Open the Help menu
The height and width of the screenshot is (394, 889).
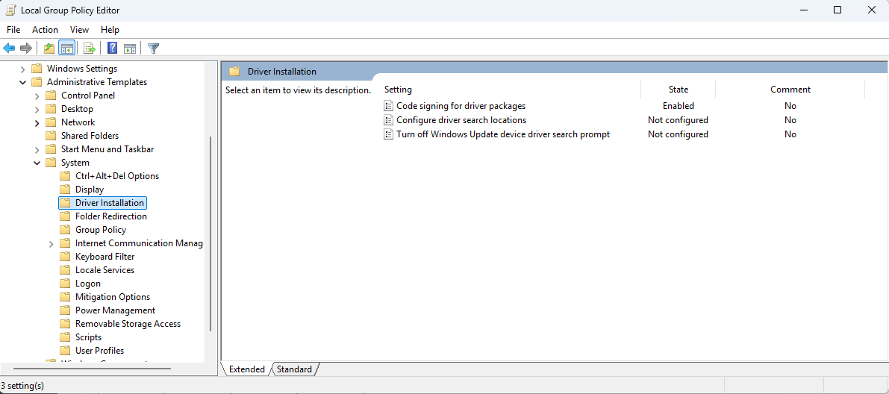click(110, 30)
